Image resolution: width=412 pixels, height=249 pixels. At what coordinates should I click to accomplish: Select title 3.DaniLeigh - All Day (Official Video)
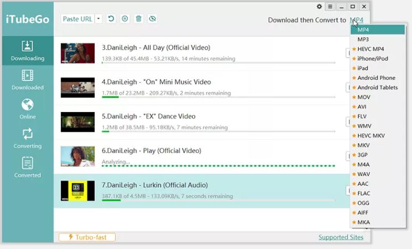[156, 47]
